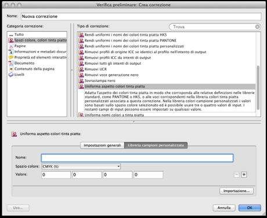The image size is (267, 218).
Task: Click the Documento category icon
Action: tap(11, 63)
